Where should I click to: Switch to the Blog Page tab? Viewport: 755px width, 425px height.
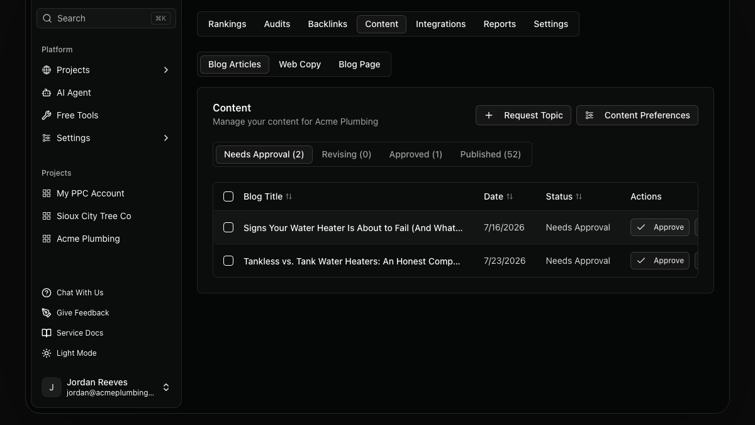click(359, 64)
